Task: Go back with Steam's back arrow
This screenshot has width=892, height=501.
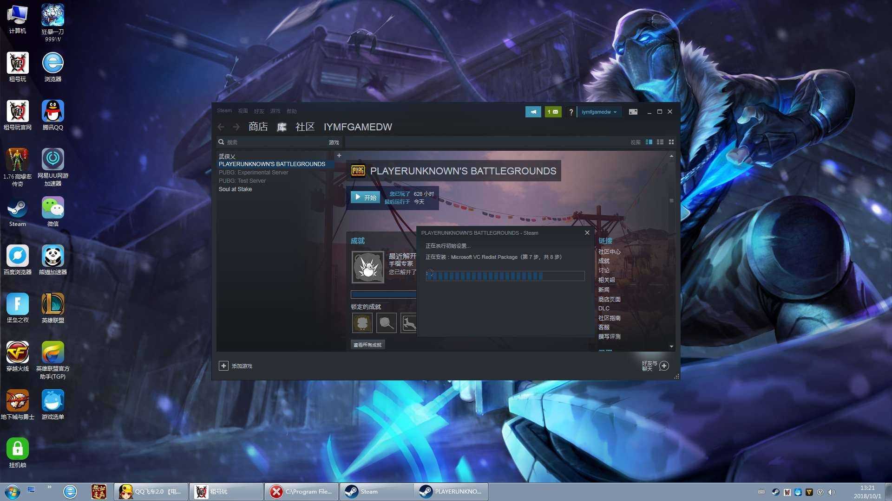Action: click(221, 127)
